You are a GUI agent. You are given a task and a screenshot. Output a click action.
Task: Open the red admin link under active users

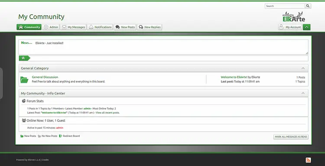[x=60, y=128]
